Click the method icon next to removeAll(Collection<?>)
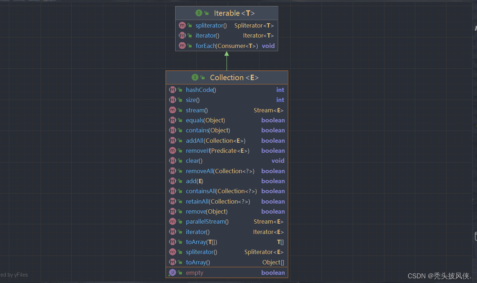The width and height of the screenshot is (477, 283). point(172,171)
